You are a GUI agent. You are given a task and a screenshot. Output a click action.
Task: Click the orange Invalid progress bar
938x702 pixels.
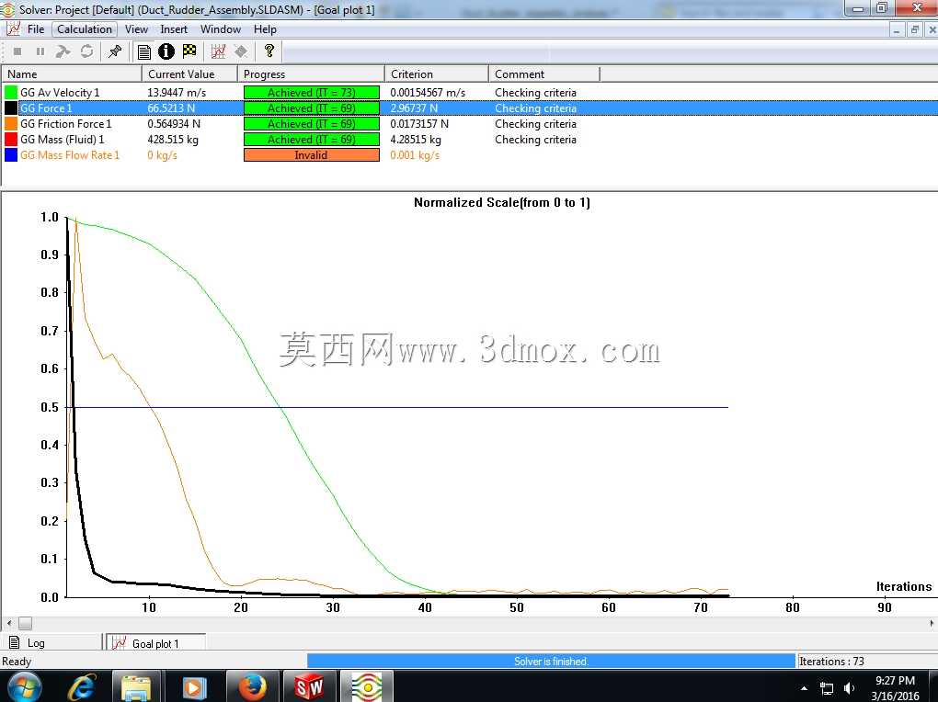pyautogui.click(x=312, y=155)
